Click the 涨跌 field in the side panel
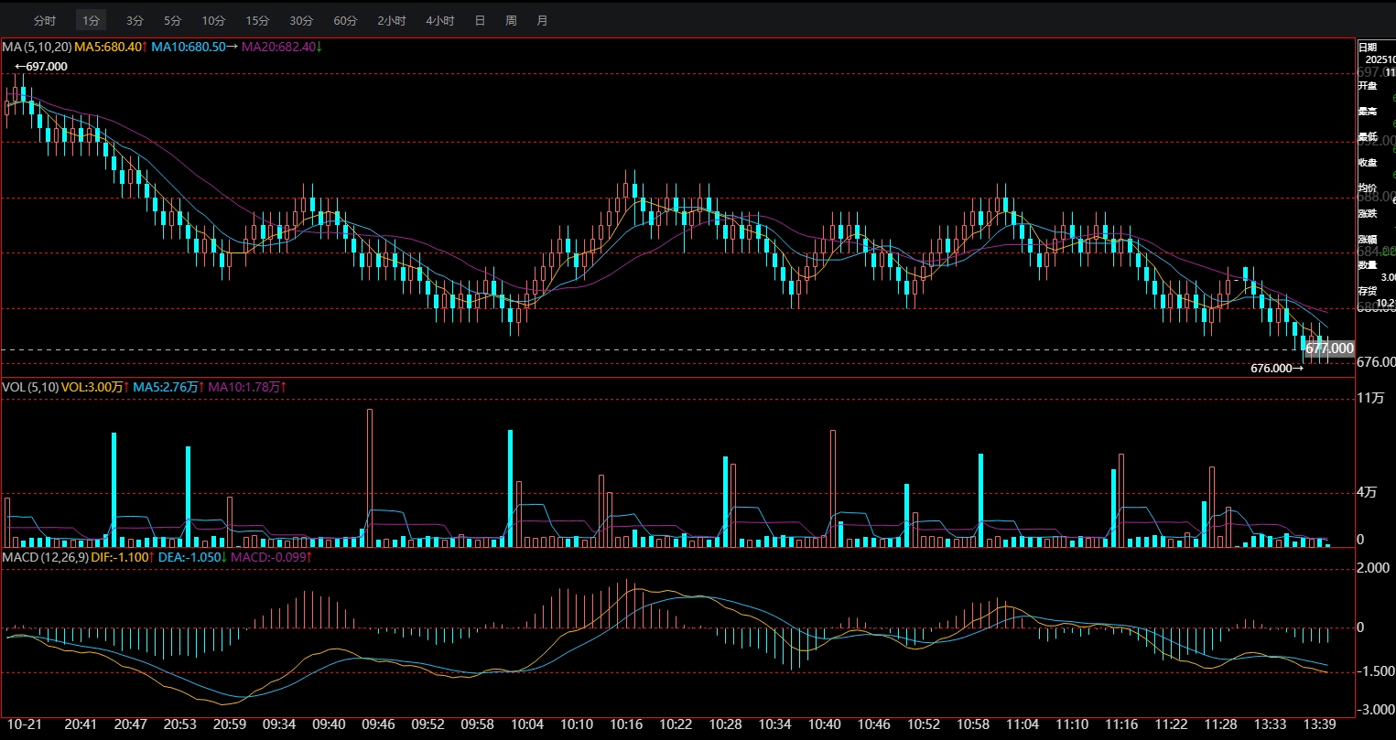 pyautogui.click(x=1367, y=213)
